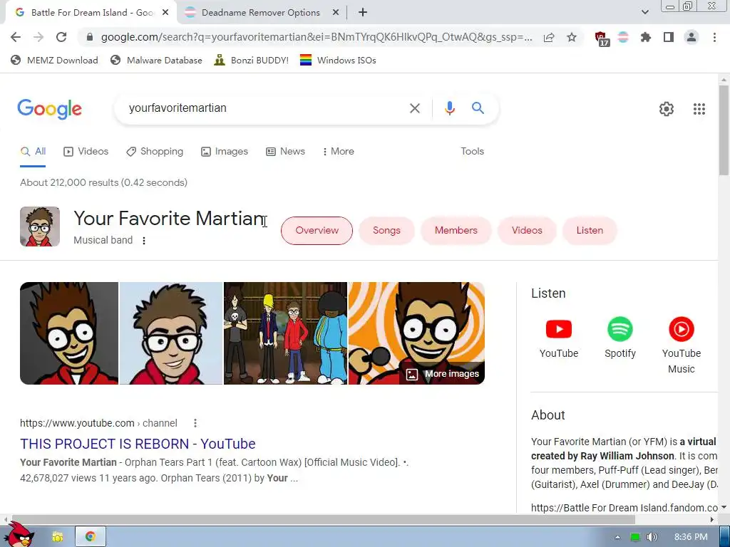The width and height of the screenshot is (730, 547).
Task: Open the Chrome profile avatar
Action: tap(692, 37)
